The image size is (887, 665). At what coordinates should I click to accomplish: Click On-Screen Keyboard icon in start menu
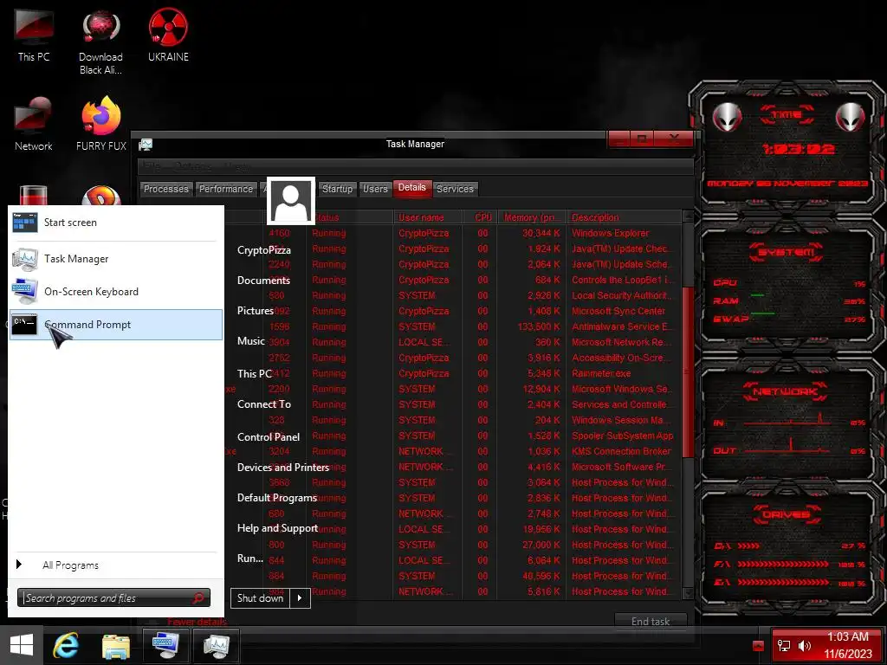25,291
